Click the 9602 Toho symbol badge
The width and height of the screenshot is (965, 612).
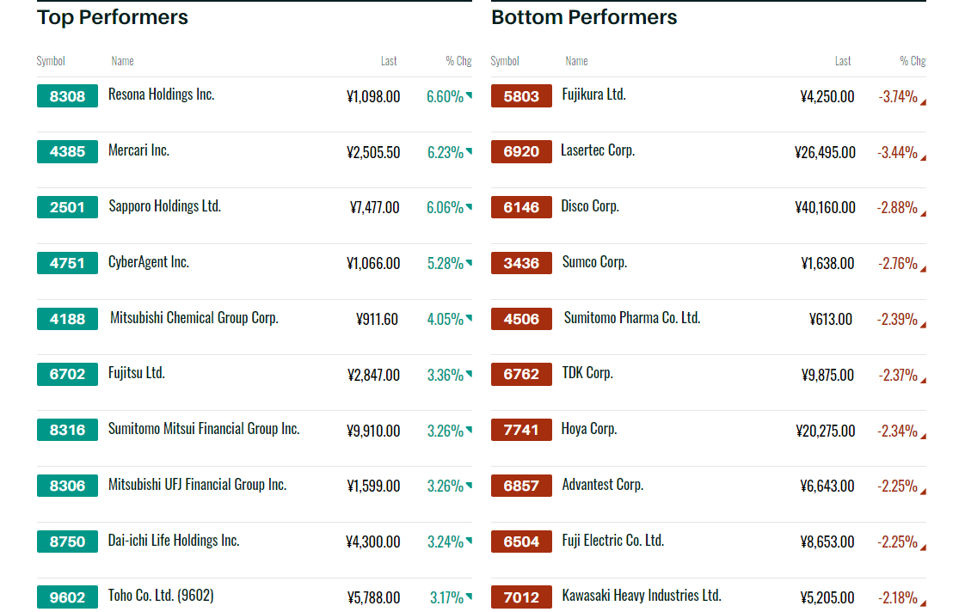coord(67,597)
